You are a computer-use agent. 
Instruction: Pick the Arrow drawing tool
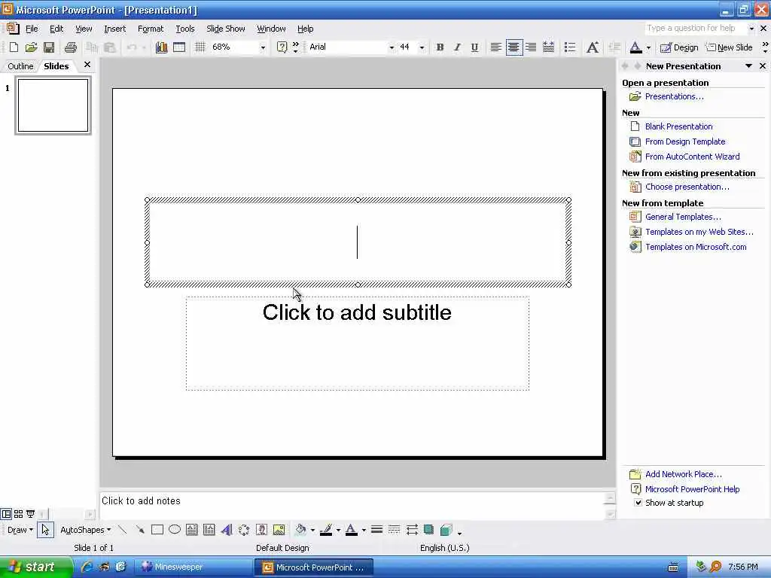tap(140, 530)
